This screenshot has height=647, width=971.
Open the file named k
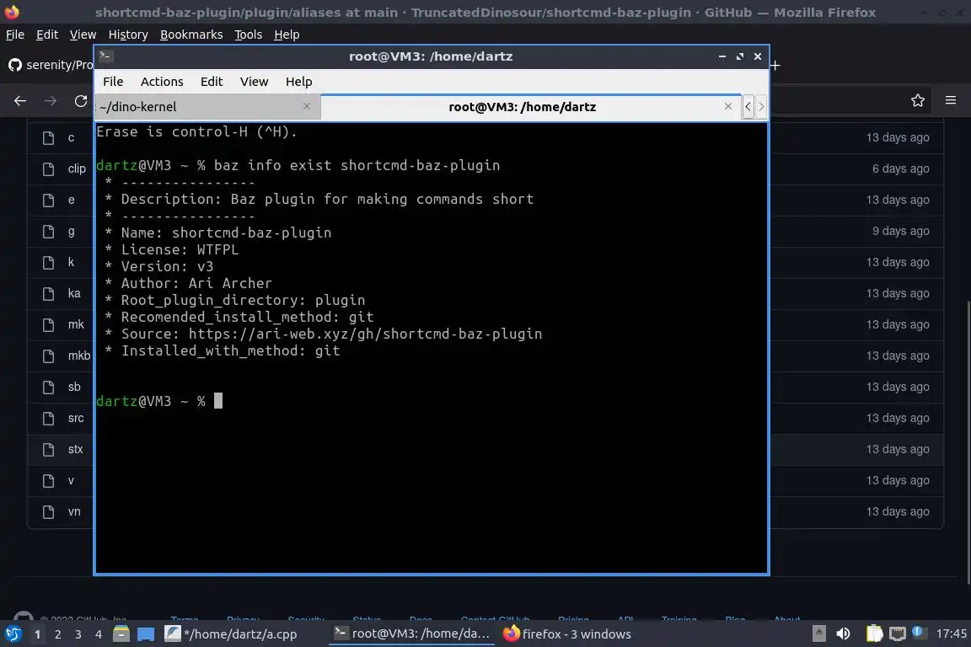[71, 262]
